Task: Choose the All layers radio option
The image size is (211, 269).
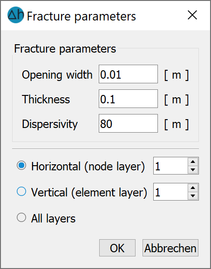Action: 21,217
